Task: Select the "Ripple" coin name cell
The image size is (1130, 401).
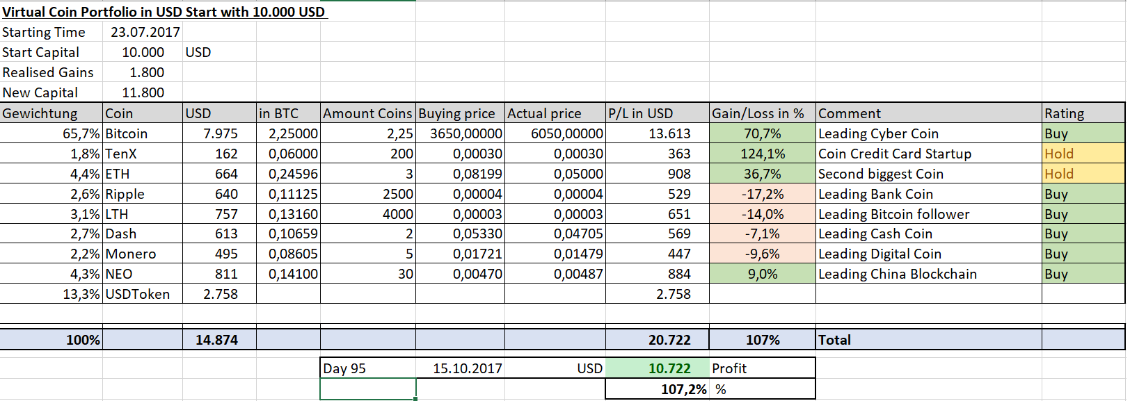Action: click(143, 194)
